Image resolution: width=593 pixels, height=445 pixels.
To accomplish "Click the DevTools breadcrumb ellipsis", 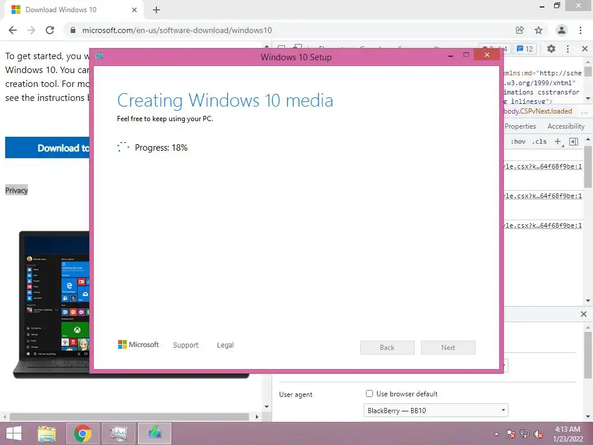I will [x=584, y=112].
